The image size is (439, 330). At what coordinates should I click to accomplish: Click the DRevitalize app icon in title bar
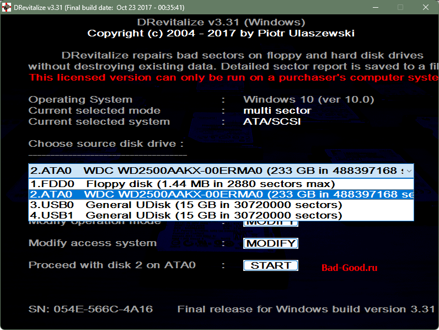click(7, 7)
